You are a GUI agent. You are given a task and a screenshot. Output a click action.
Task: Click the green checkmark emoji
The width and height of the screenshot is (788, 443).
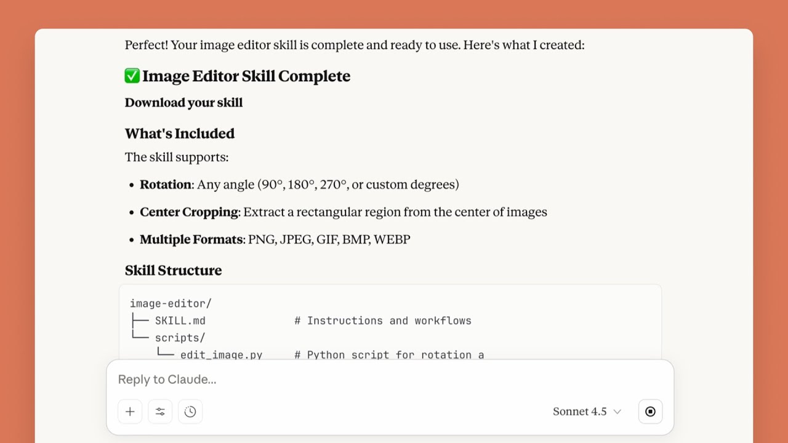(x=131, y=75)
